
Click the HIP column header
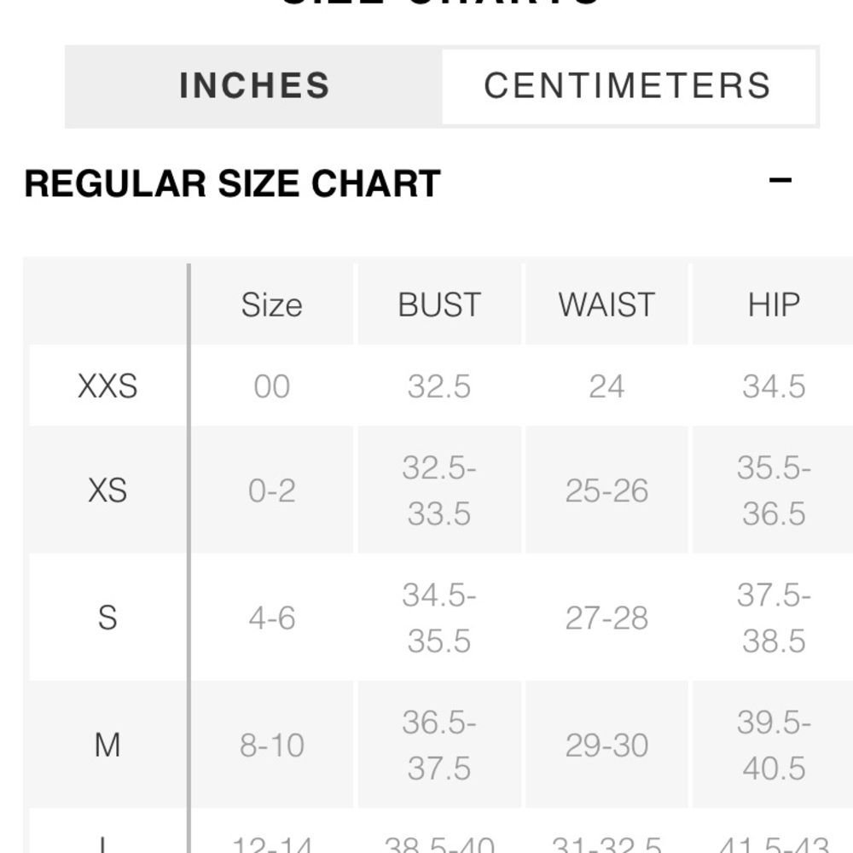click(x=773, y=305)
